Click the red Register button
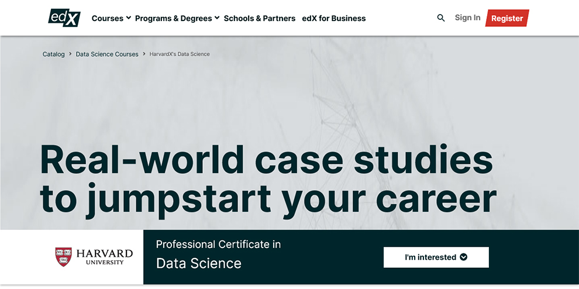The height and width of the screenshot is (289, 579). click(x=507, y=18)
